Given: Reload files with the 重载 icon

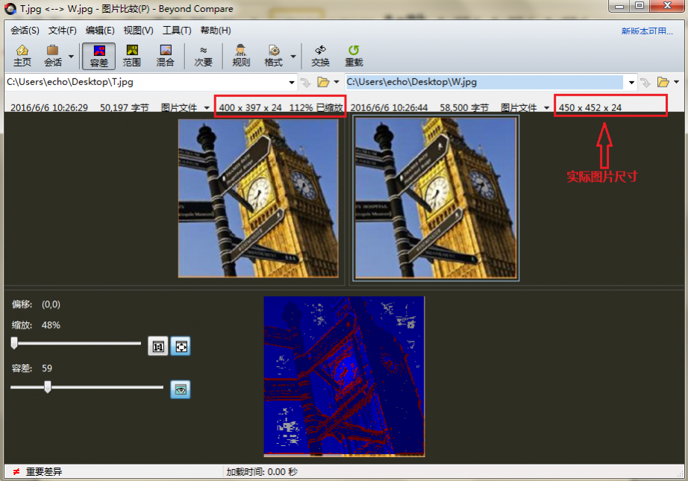Looking at the screenshot, I should 354,56.
